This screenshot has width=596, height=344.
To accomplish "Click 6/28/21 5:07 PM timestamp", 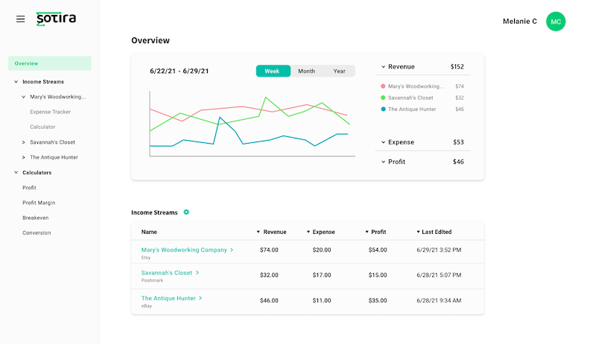I will (439, 275).
